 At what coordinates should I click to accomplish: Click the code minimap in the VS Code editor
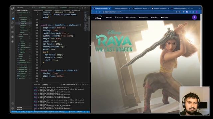coord(86,21)
